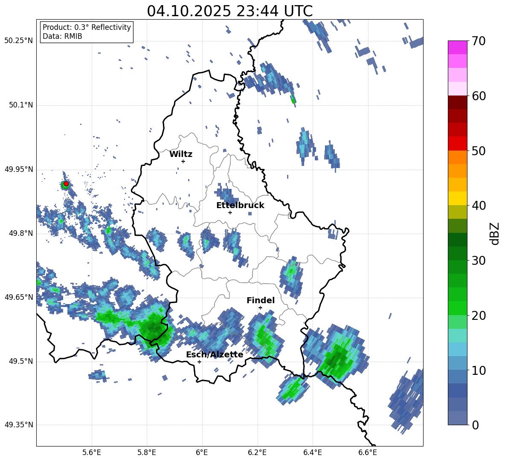Click the 40 colorbar tick label
Viewport: 505px width, 461px height.
point(479,206)
